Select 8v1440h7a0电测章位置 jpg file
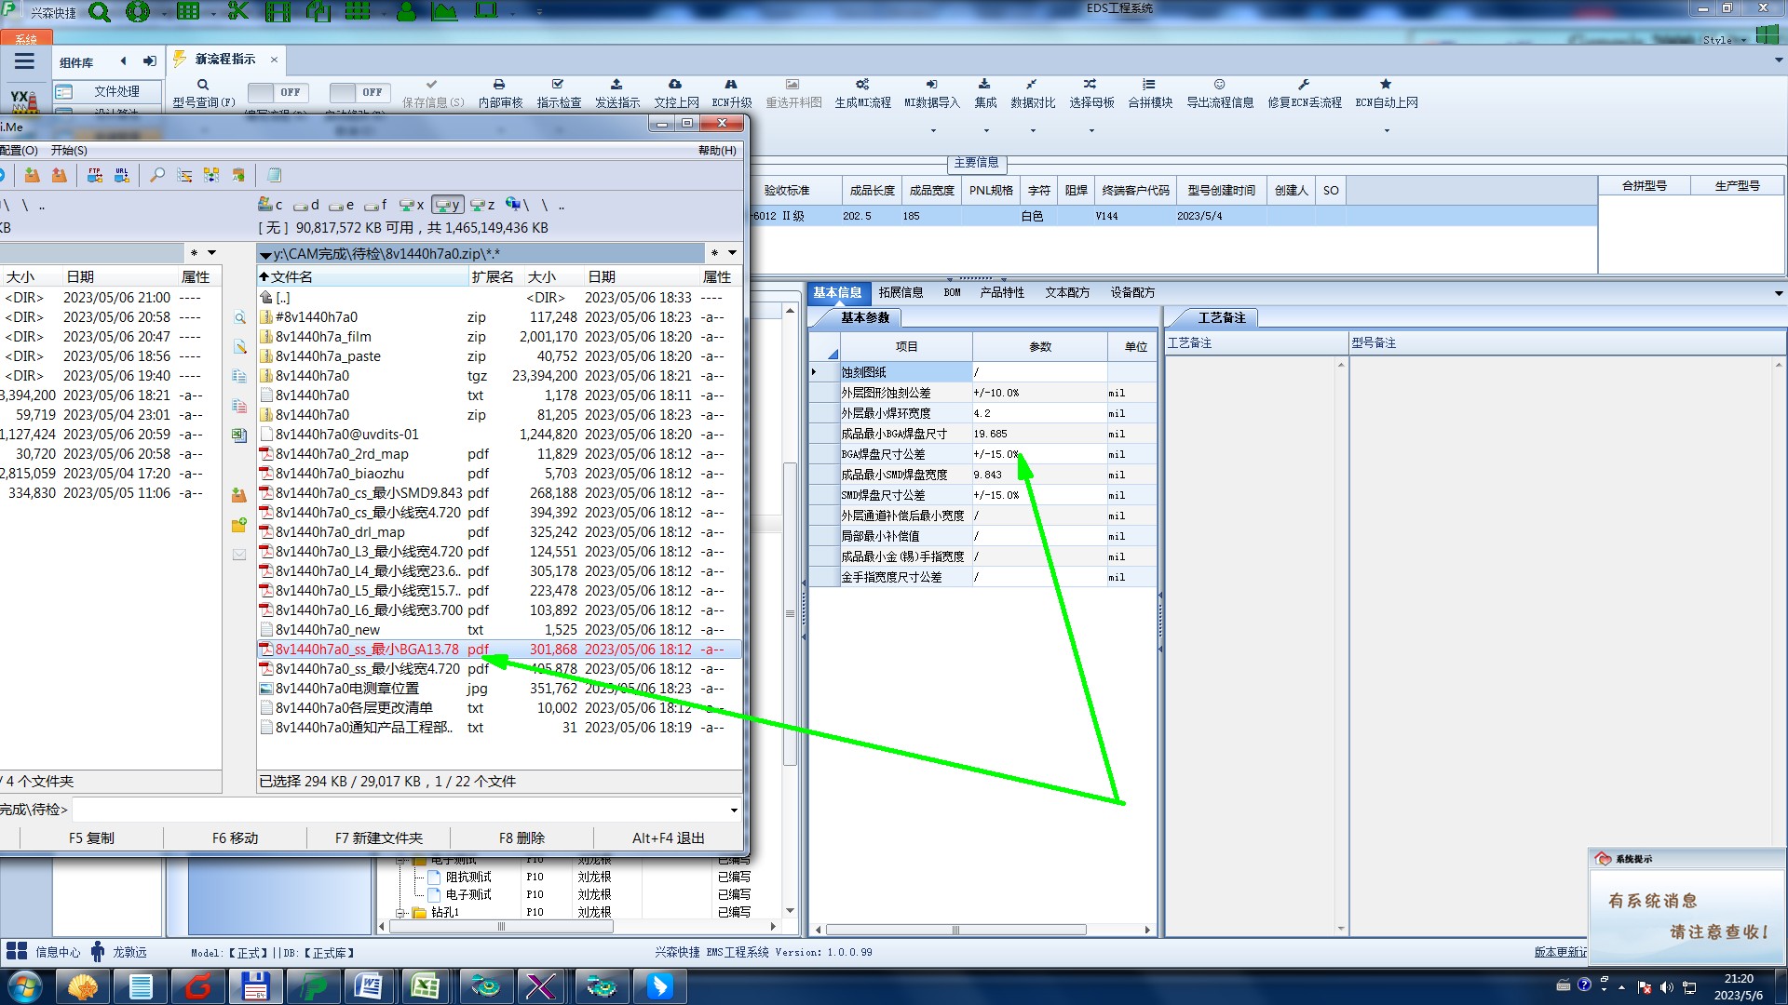This screenshot has height=1005, width=1788. point(498,689)
